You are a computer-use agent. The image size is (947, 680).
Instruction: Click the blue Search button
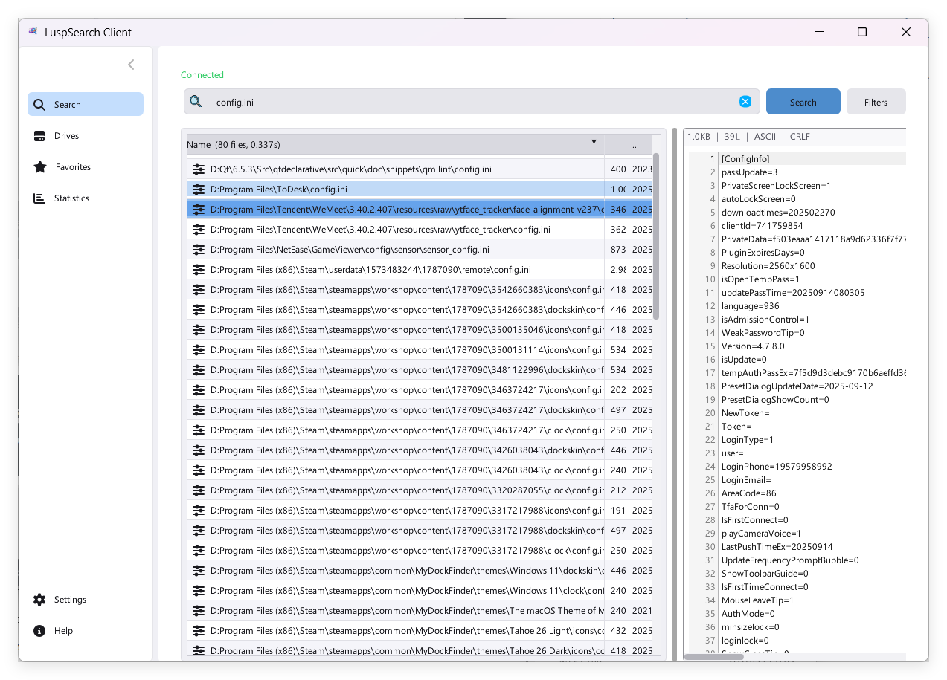pos(803,102)
